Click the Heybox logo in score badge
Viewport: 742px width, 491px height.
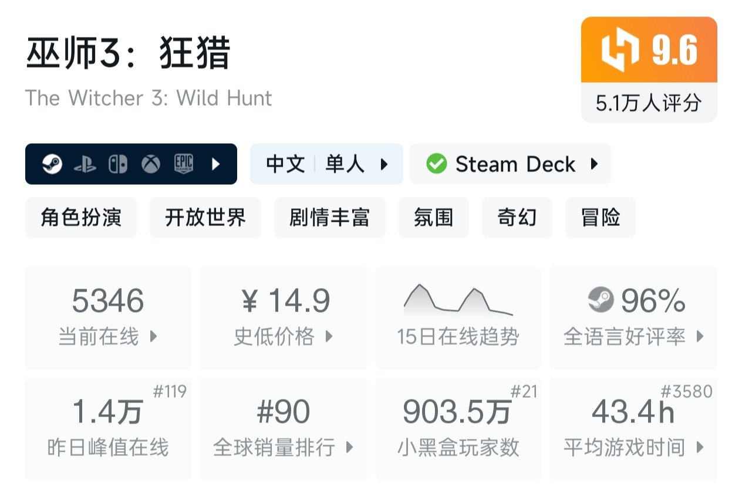[620, 50]
